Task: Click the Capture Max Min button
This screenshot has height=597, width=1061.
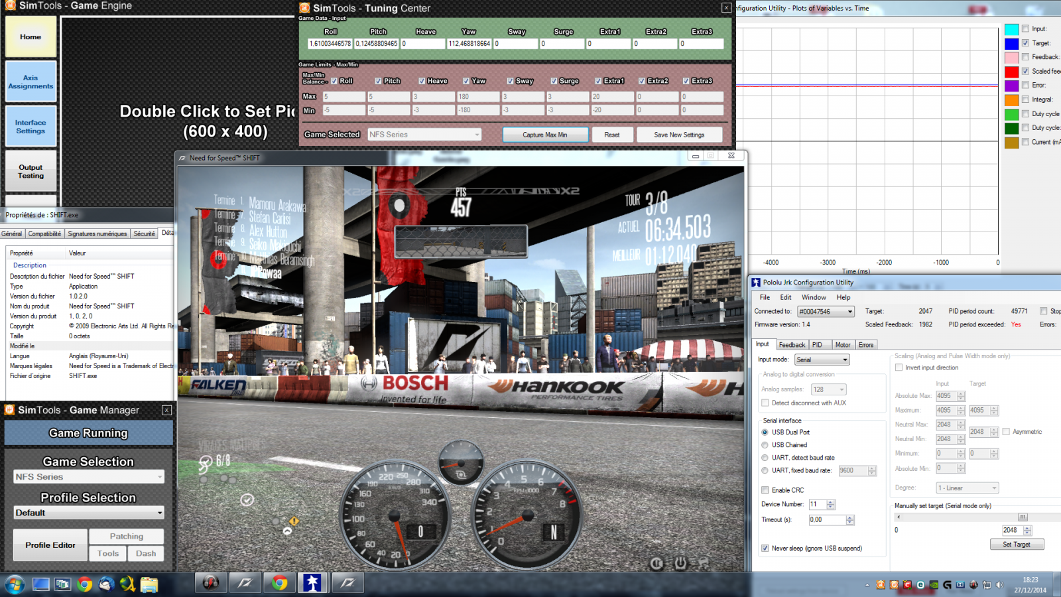Action: point(545,135)
